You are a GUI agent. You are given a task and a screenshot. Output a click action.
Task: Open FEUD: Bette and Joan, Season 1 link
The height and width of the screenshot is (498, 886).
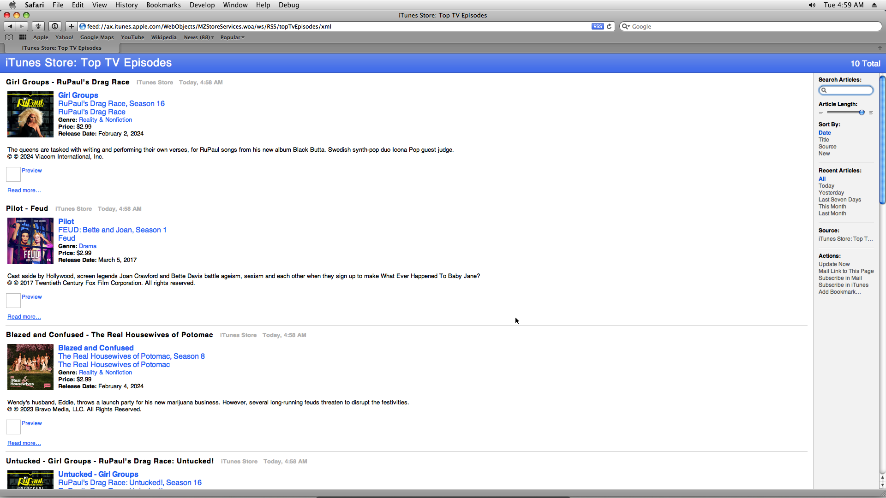point(112,230)
